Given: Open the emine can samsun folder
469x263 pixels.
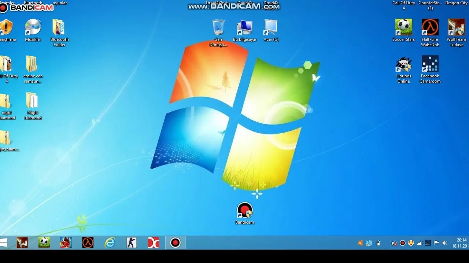Looking at the screenshot, I should [33, 69].
